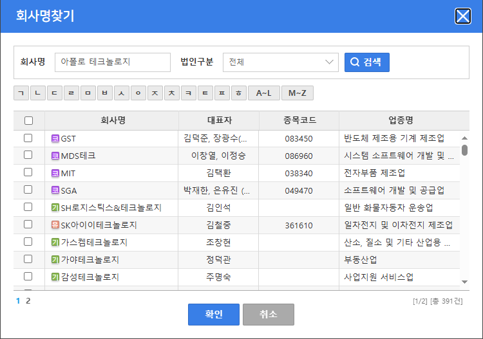
Task: Filter companies by initial ㄷ
Action: tap(55, 93)
